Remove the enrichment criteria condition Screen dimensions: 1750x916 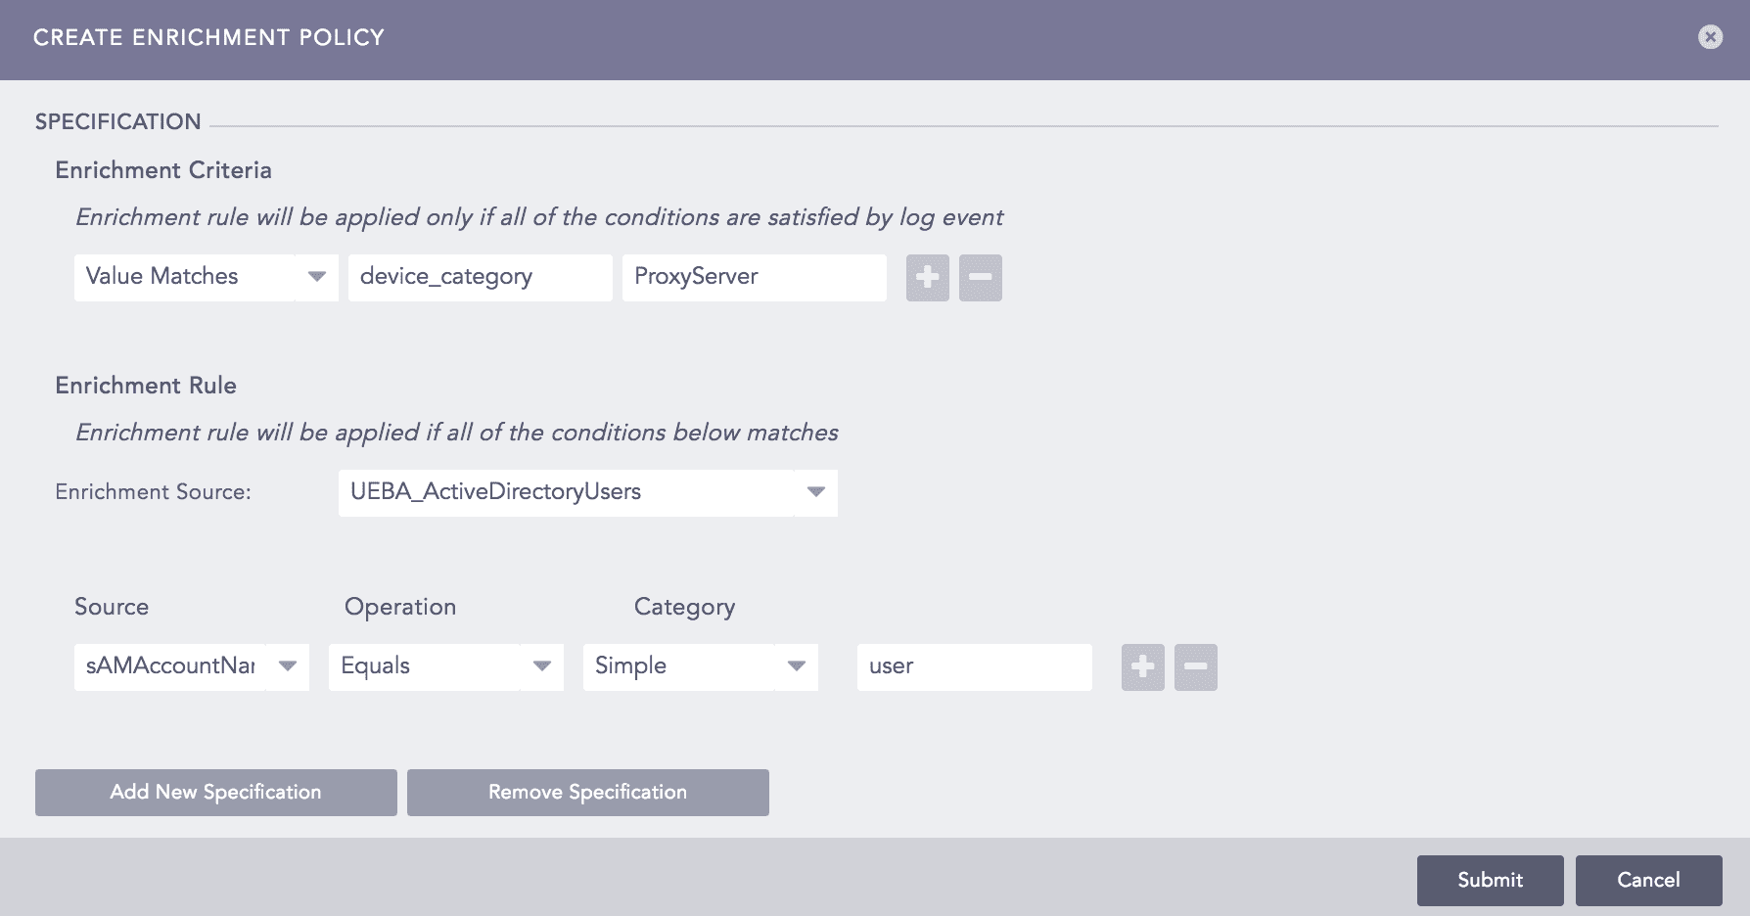click(980, 277)
